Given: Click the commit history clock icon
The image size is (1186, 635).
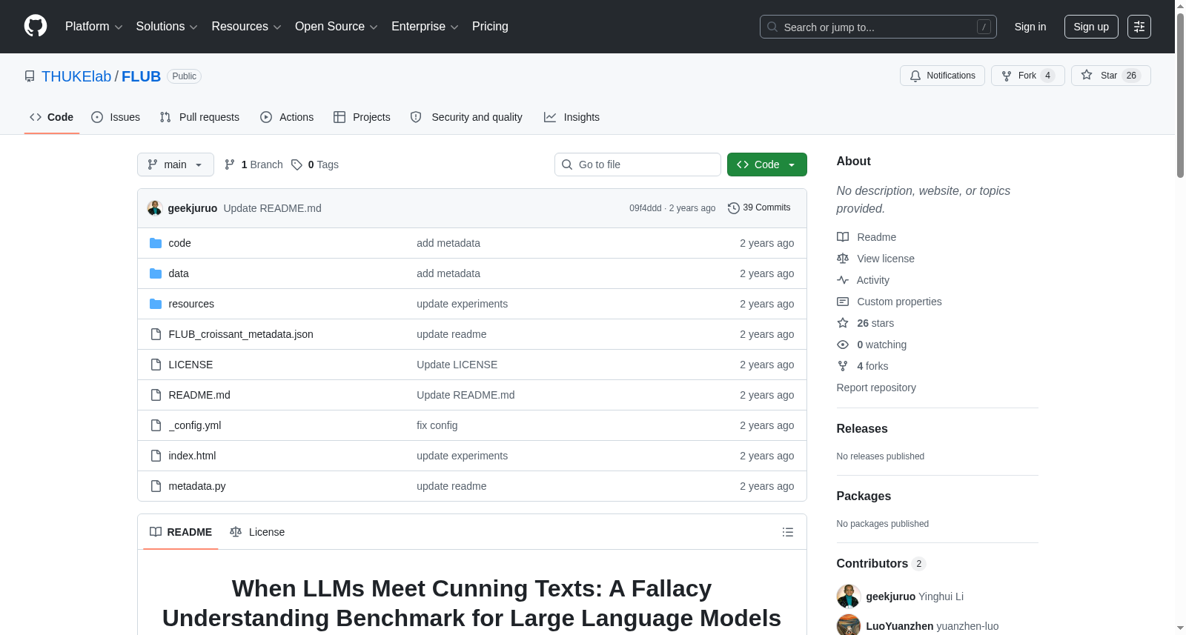Looking at the screenshot, I should 734,208.
